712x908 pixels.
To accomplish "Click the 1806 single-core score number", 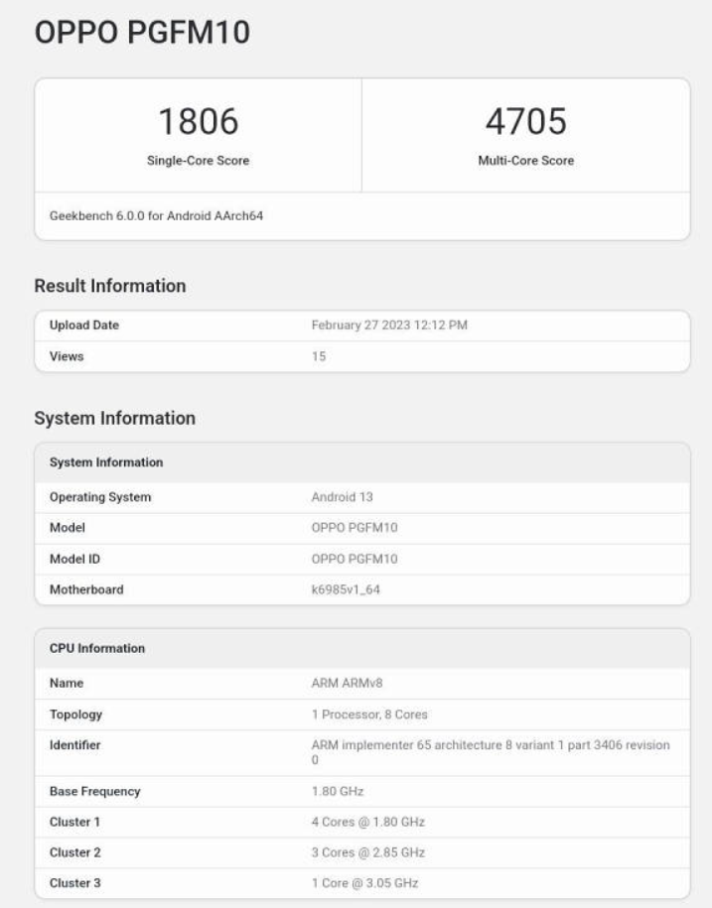I will (x=199, y=122).
